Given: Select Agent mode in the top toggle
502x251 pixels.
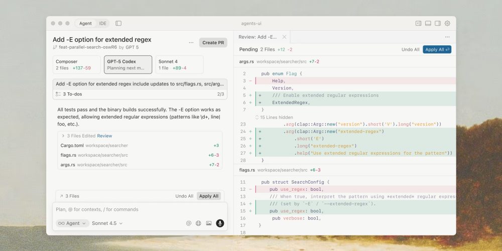Looking at the screenshot, I should (85, 23).
